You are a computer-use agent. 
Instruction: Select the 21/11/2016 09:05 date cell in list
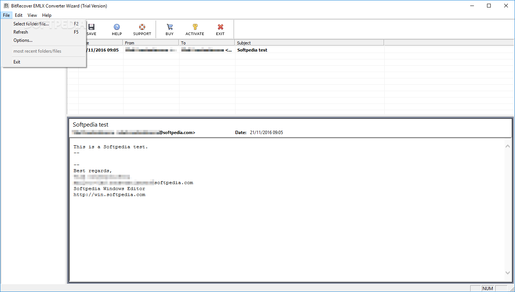point(103,50)
